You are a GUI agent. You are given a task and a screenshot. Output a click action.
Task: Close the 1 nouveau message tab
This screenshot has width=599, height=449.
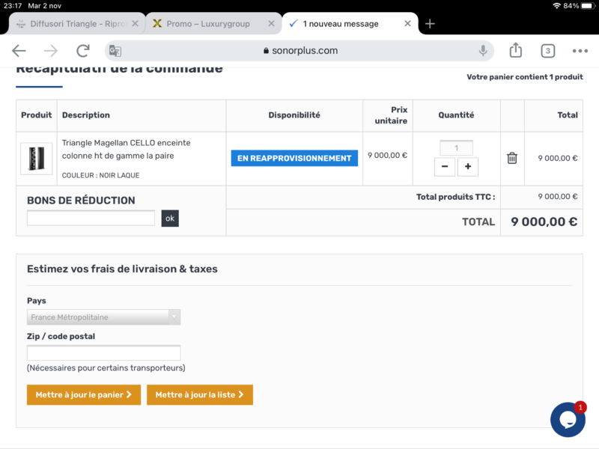(407, 23)
